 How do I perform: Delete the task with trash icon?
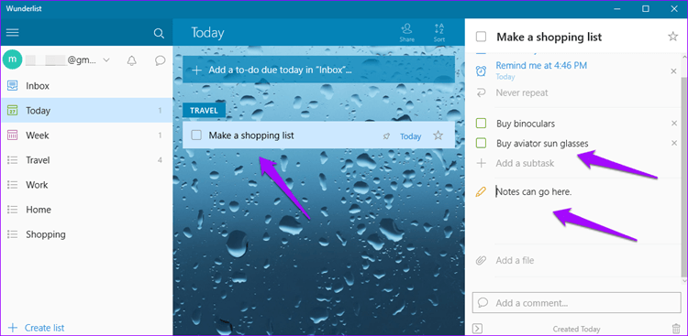676,328
